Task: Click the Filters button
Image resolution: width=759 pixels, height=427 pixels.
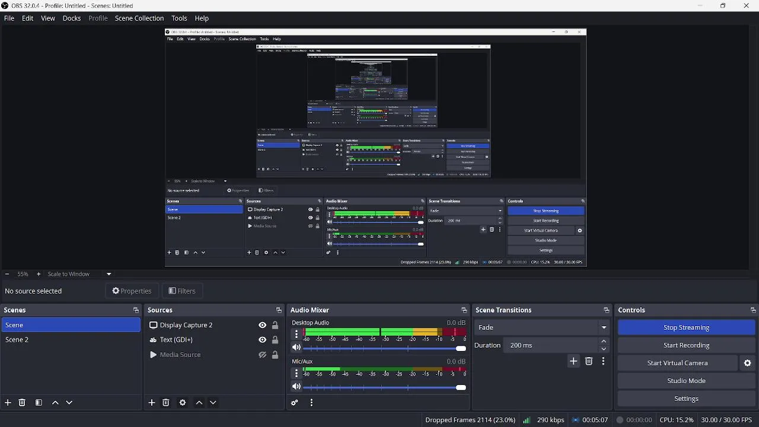Action: 182,291
